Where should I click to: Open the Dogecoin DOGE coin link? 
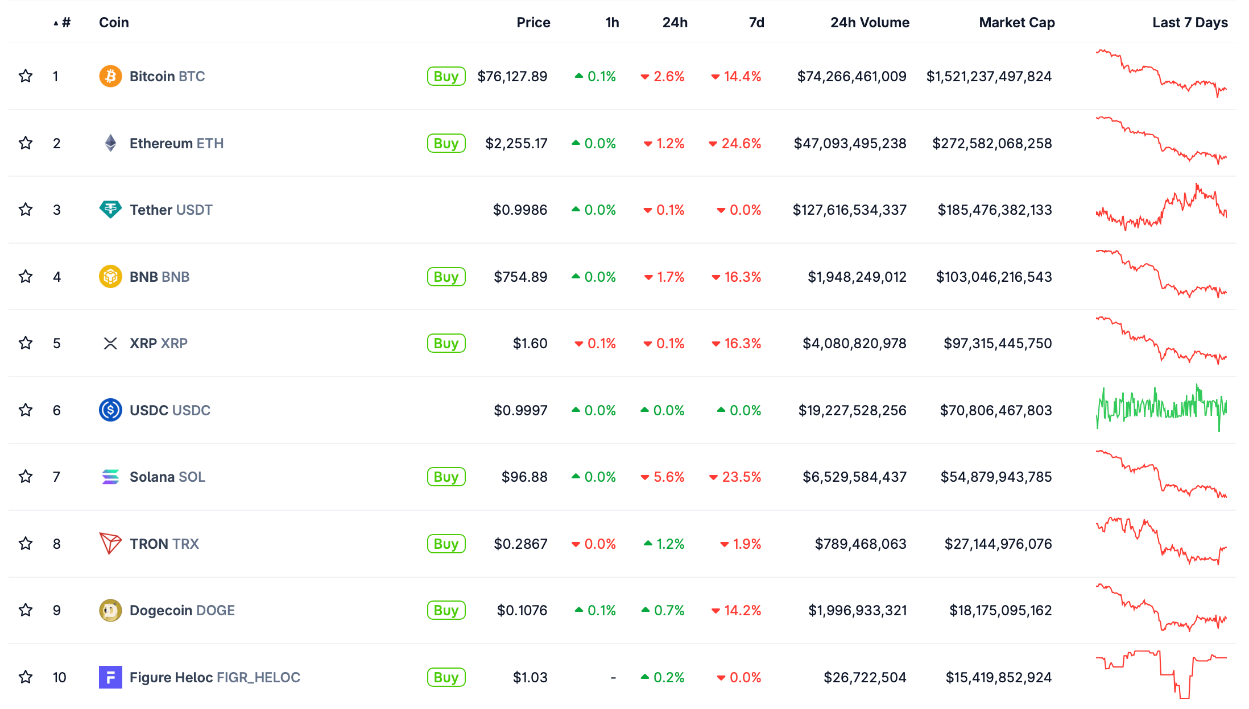pyautogui.click(x=182, y=610)
